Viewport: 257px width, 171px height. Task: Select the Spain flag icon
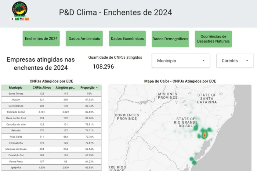click(27, 19)
